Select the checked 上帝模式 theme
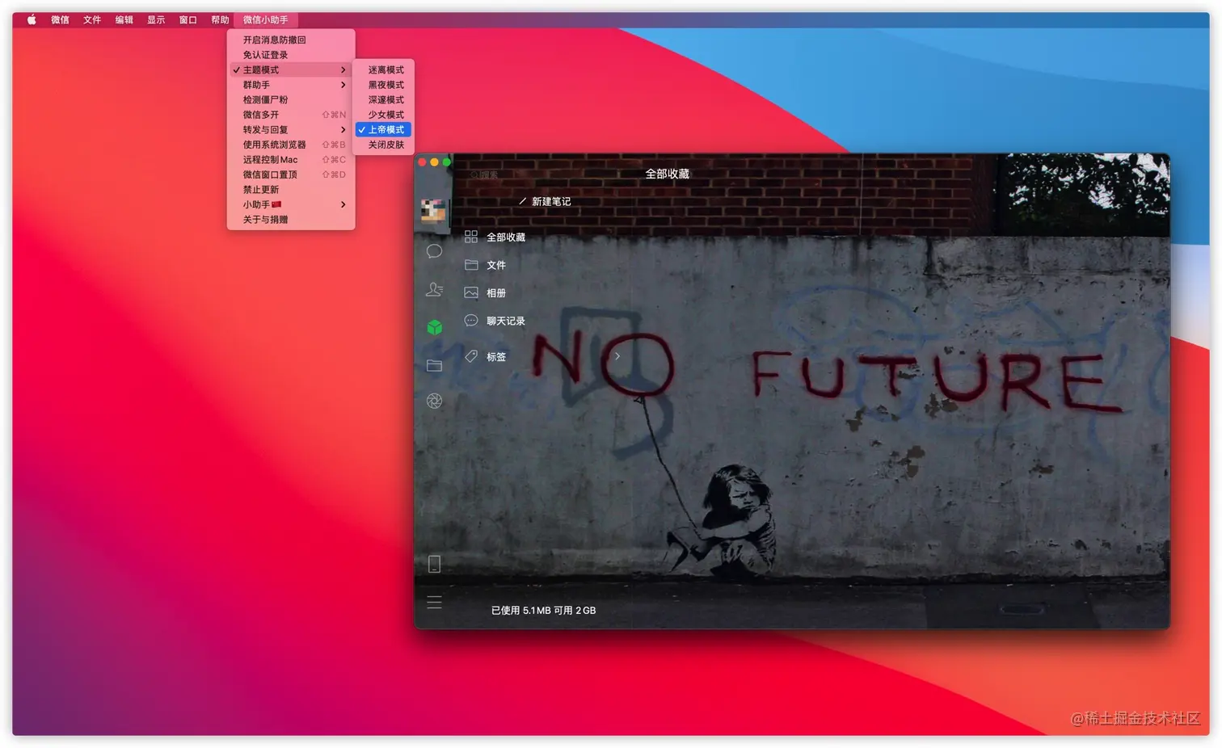This screenshot has height=748, width=1222. point(384,129)
